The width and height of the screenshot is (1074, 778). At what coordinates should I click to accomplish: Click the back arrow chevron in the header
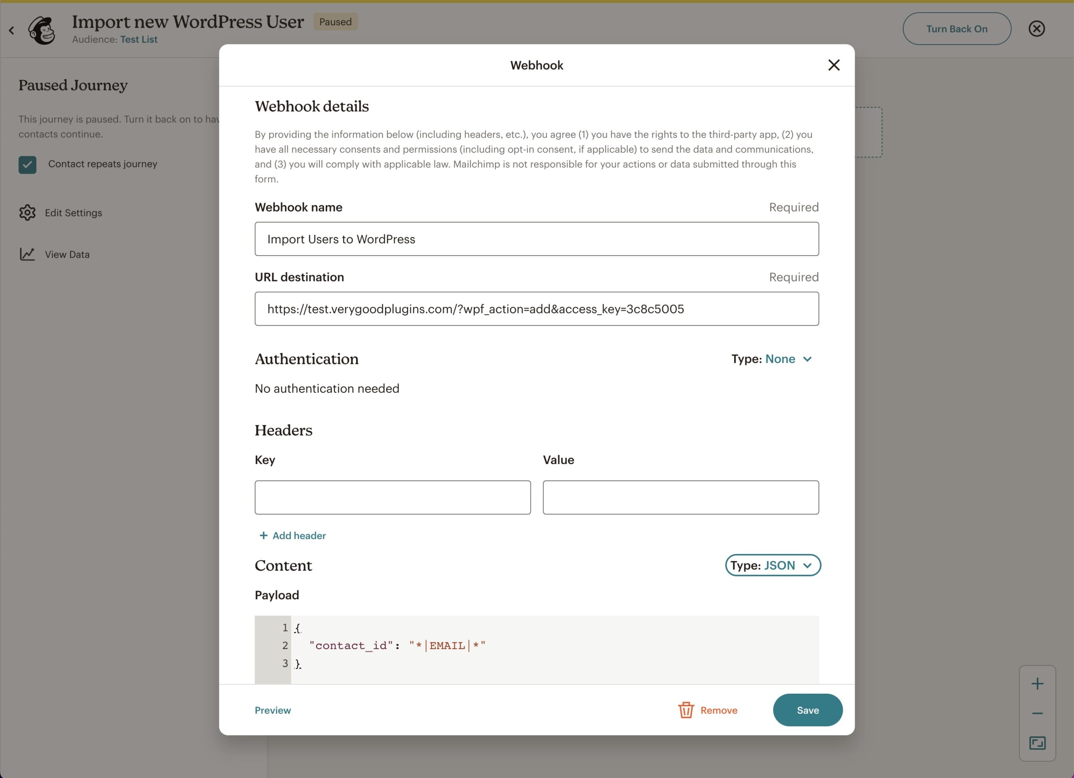click(11, 31)
